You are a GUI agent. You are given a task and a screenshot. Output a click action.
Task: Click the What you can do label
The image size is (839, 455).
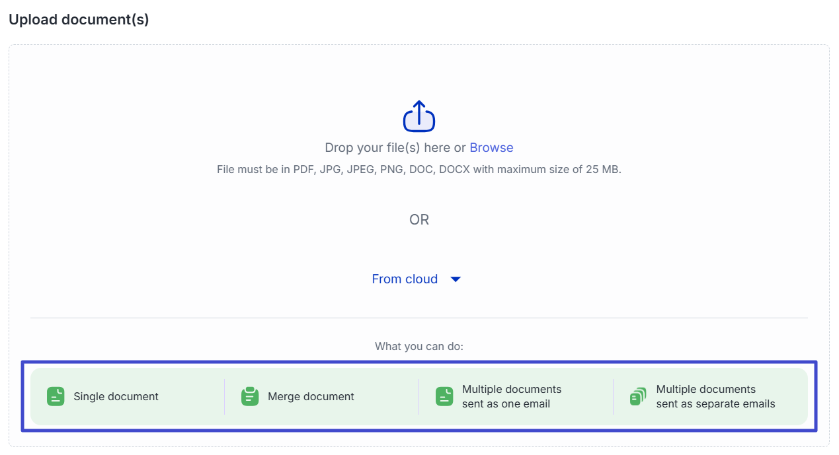coord(419,346)
